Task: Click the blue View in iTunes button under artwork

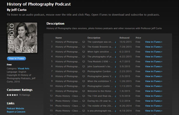Action: pyautogui.click(x=16, y=59)
